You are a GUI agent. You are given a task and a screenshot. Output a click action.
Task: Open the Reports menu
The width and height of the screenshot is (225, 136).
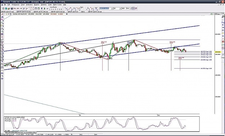pyautogui.click(x=37, y=5)
